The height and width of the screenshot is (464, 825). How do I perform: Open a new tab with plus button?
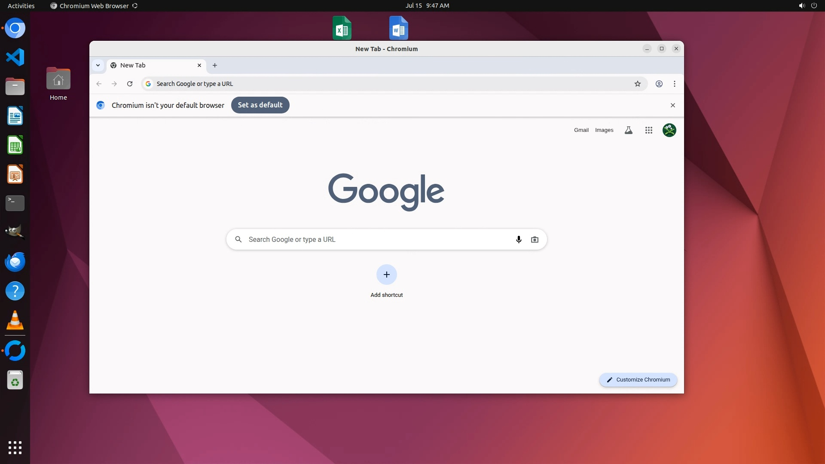(x=215, y=65)
